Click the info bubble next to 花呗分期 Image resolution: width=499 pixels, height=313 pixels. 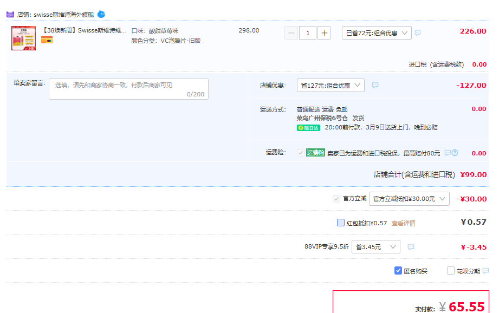[485, 271]
